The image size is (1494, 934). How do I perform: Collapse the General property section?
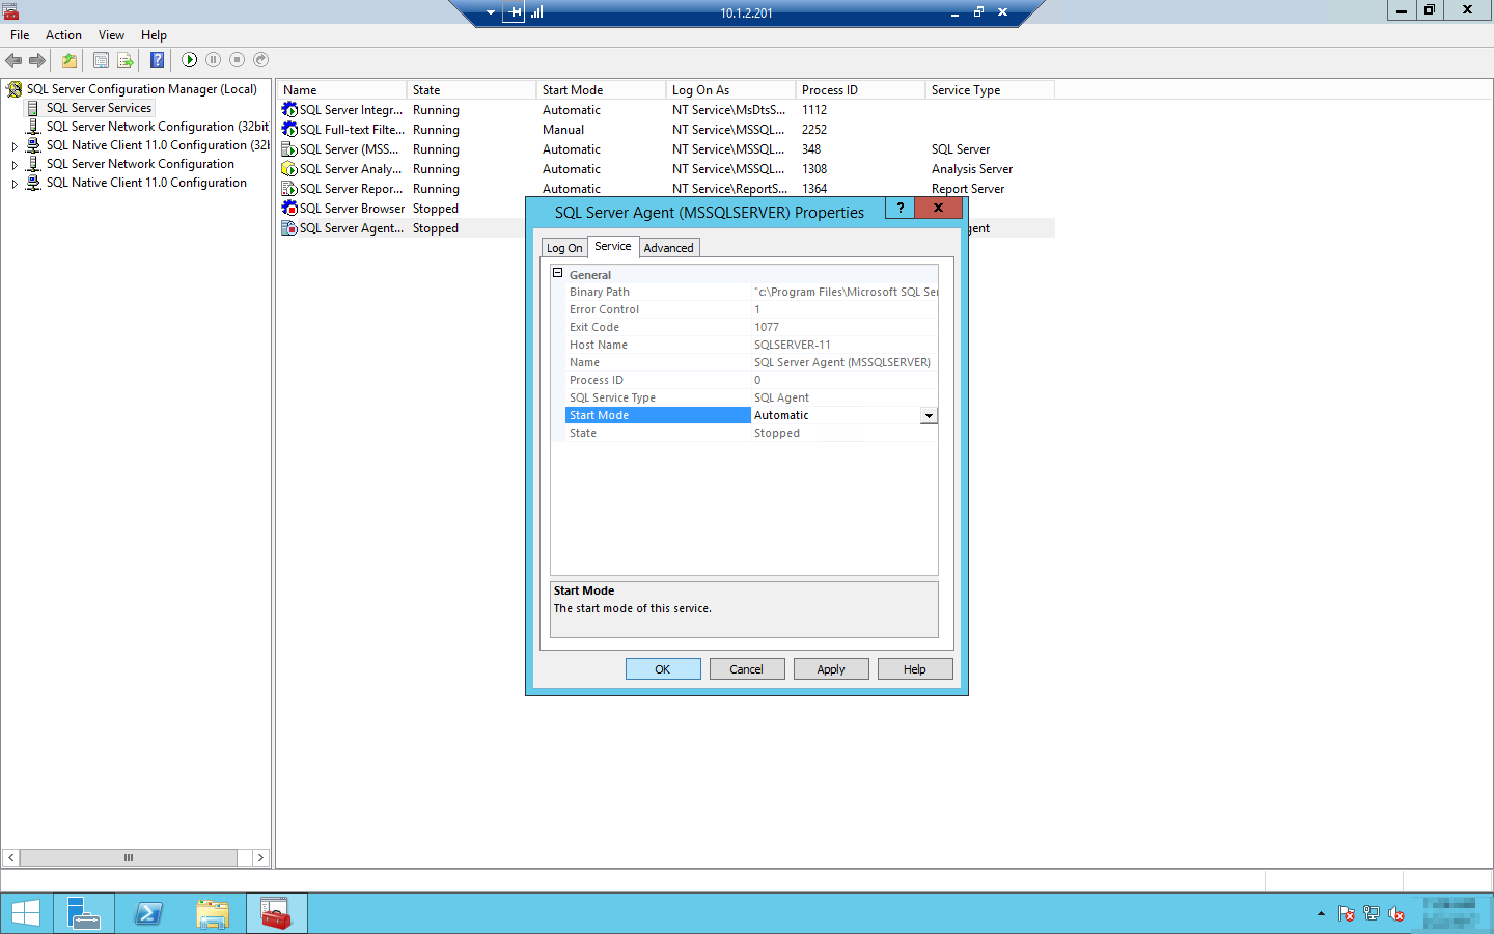pos(558,273)
